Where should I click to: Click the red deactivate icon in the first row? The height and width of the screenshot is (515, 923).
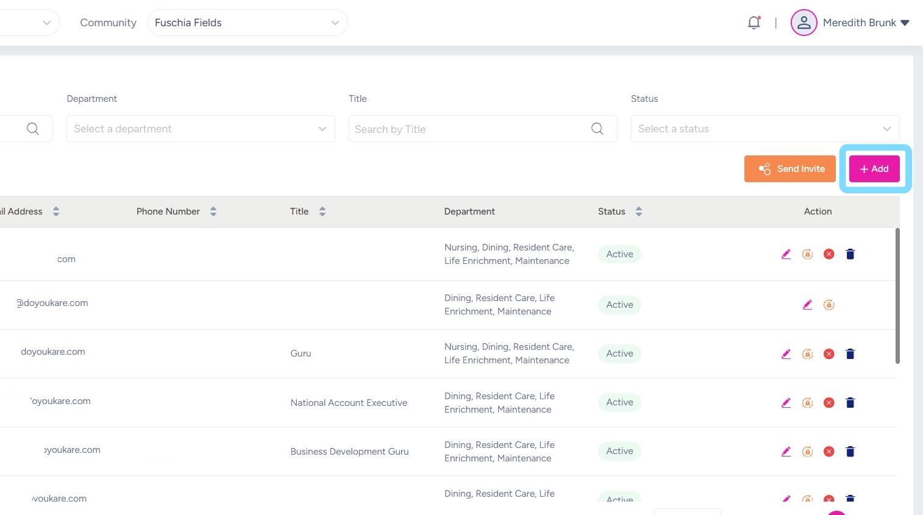[x=829, y=254]
